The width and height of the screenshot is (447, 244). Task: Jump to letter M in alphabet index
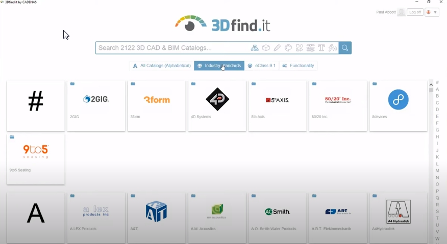(x=437, y=171)
